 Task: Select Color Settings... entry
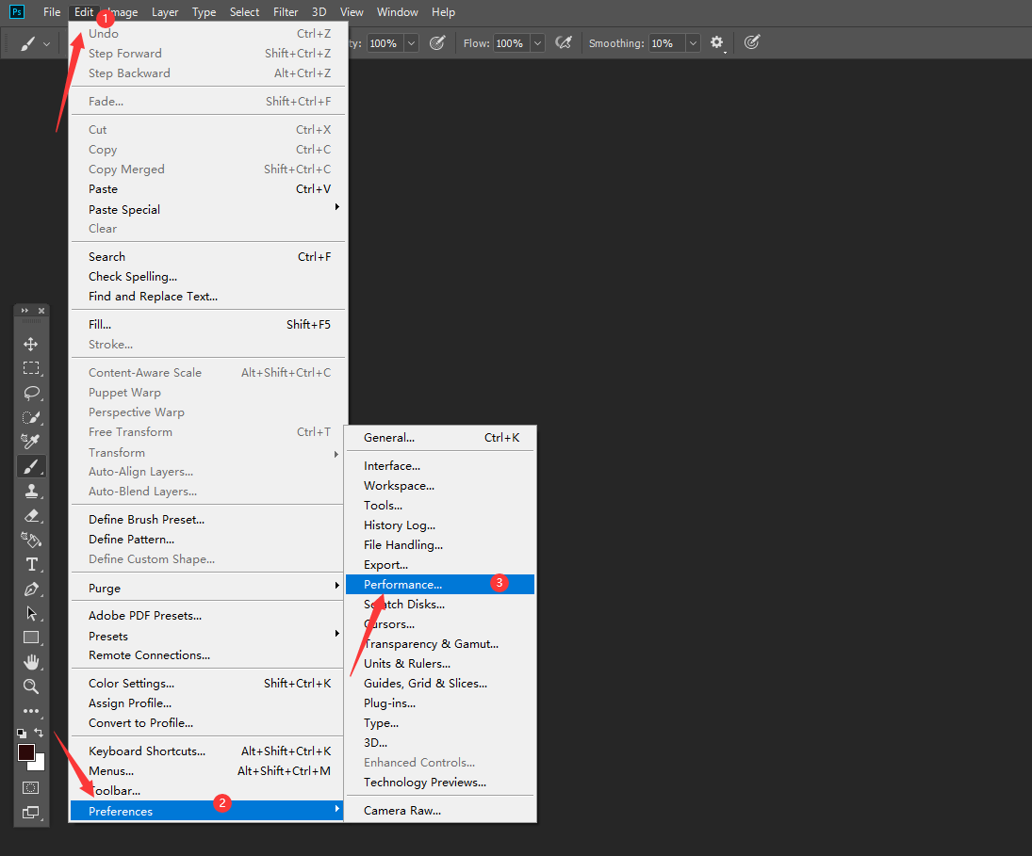(208, 683)
